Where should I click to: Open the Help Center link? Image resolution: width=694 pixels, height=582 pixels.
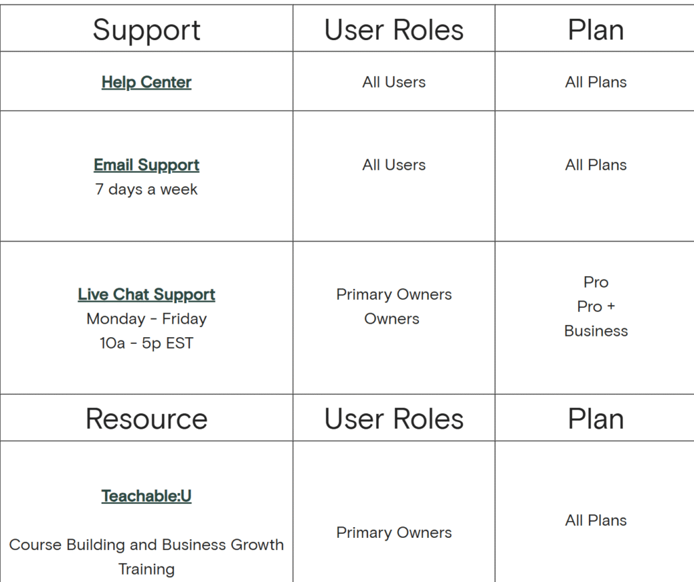click(x=146, y=82)
